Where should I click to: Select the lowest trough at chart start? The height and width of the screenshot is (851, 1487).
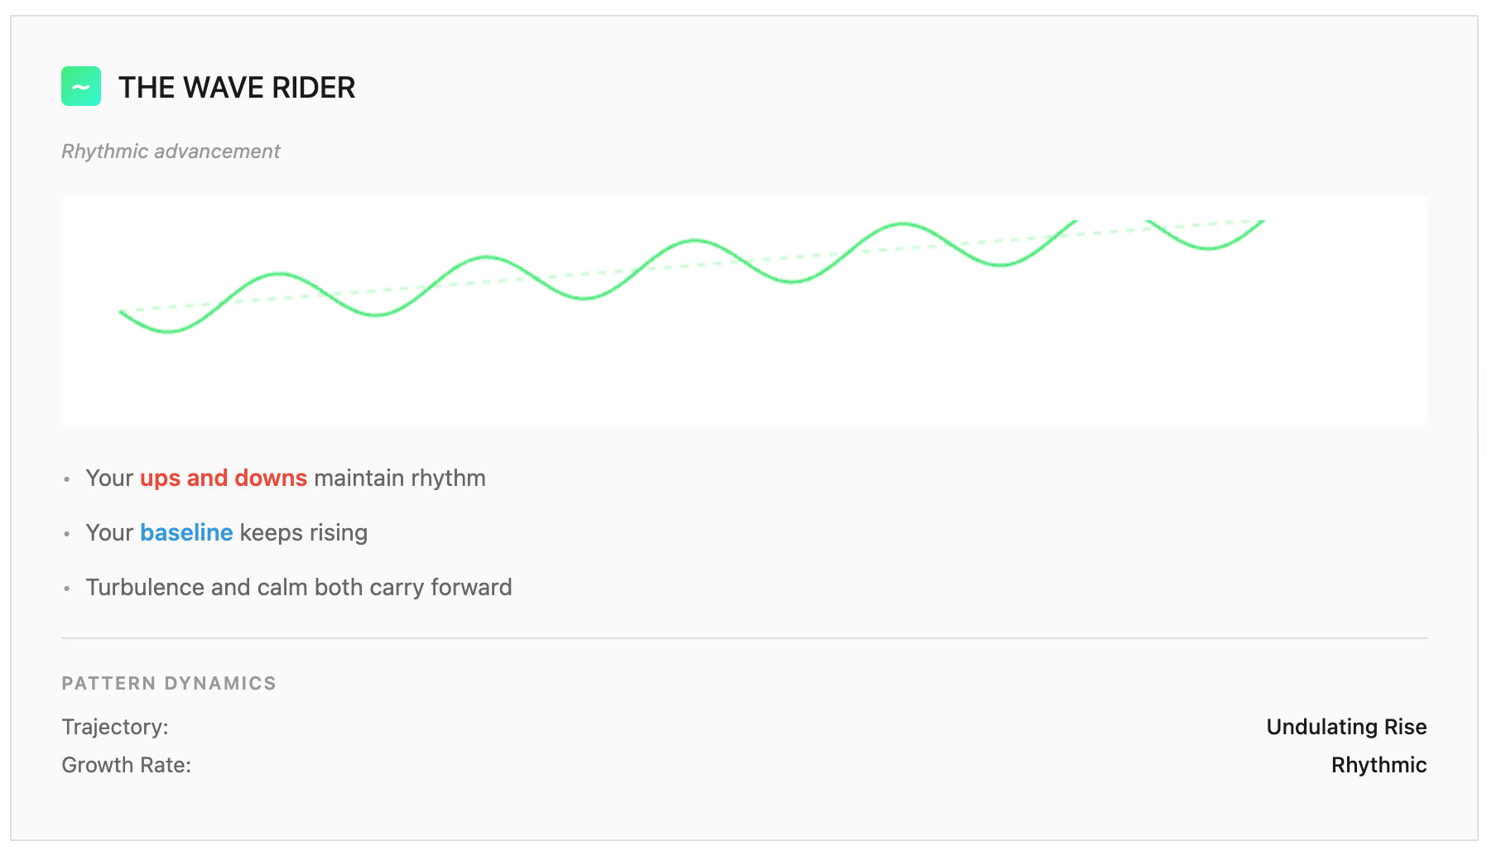(x=168, y=331)
